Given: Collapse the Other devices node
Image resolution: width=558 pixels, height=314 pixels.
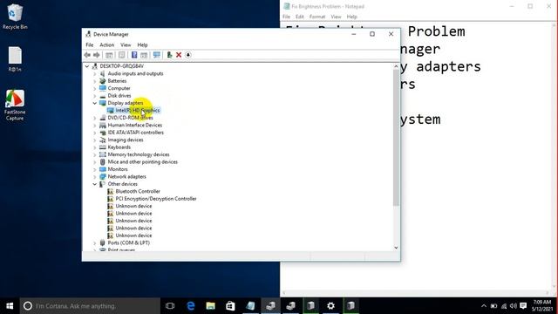Looking at the screenshot, I should coord(95,184).
